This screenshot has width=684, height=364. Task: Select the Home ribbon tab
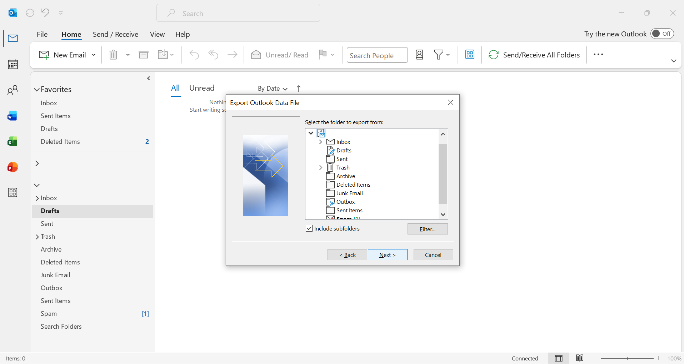point(71,34)
